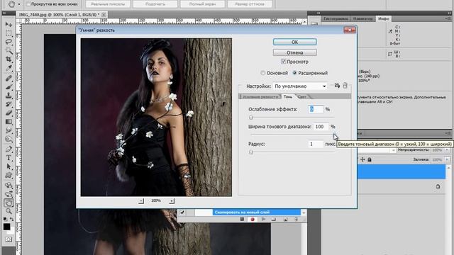This screenshot has height=255, width=454.
Task: Toggle Quick Mask mode icon
Action: 9,239
